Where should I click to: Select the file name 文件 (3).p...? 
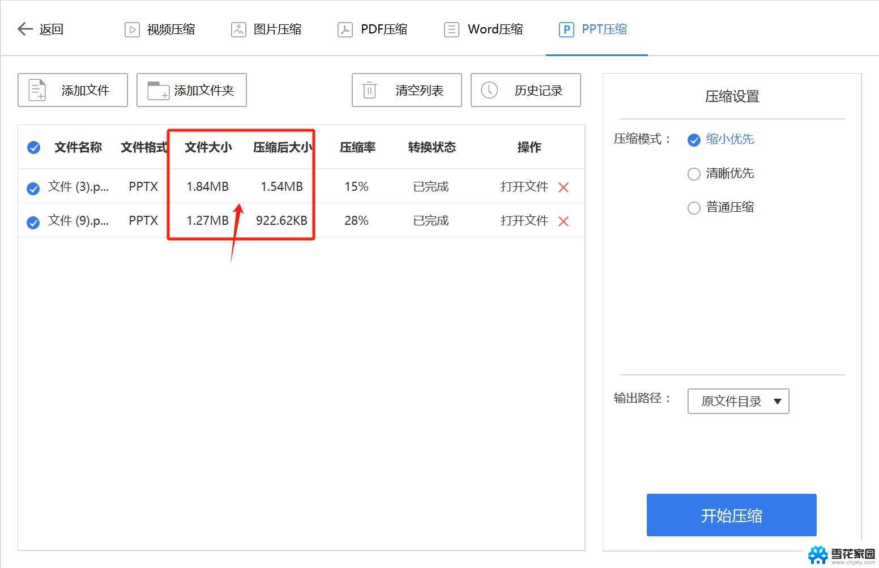(79, 186)
